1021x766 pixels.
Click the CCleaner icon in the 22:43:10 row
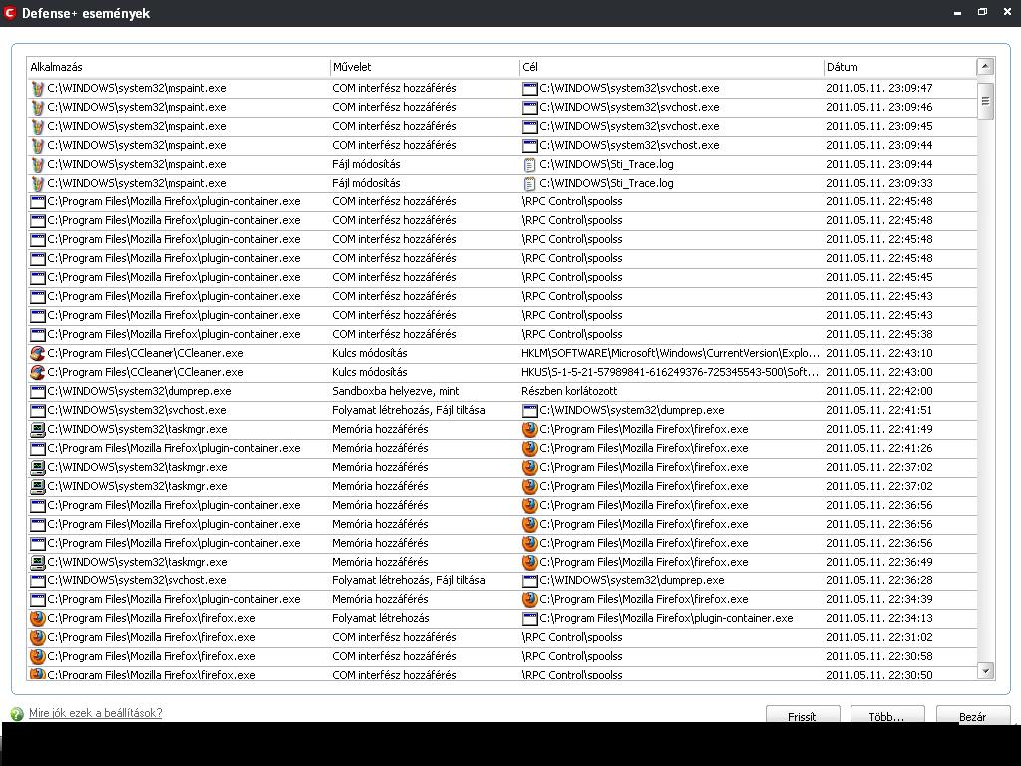tap(38, 353)
